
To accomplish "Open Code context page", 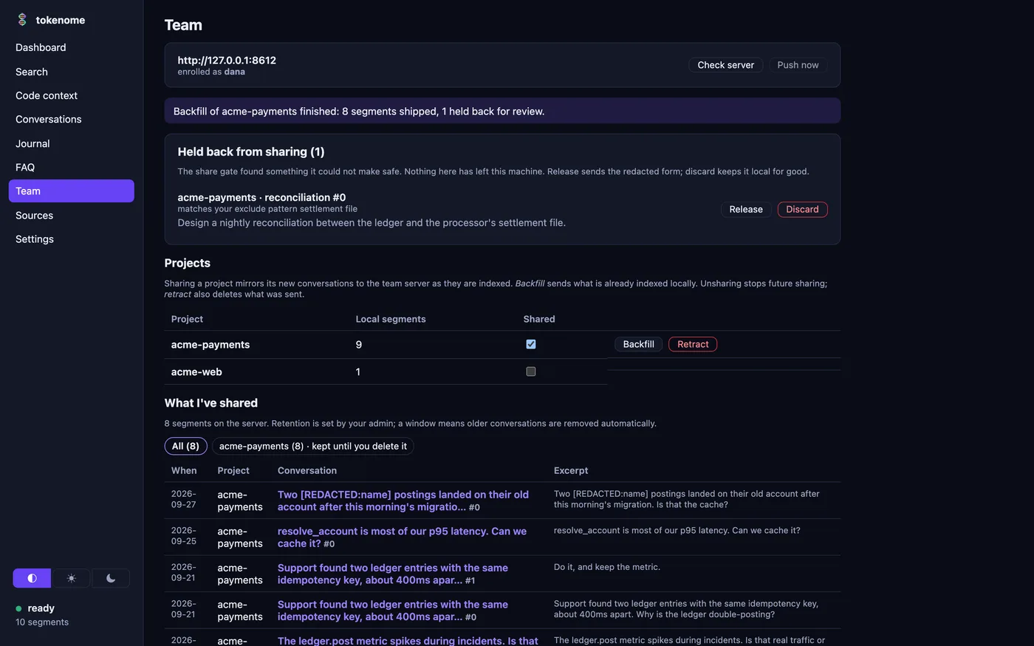I will (x=71, y=95).
